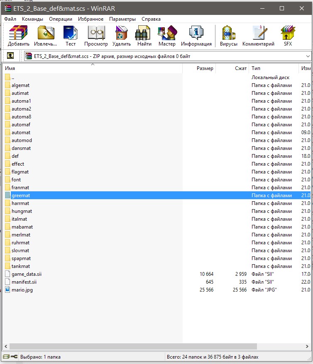Open the Операции menu

tap(61, 19)
